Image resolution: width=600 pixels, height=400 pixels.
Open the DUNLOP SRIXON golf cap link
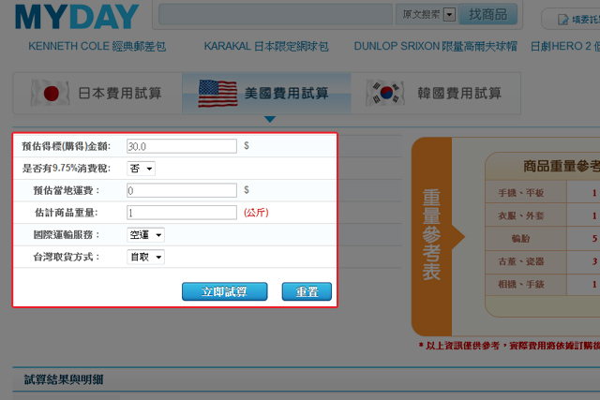point(437,46)
